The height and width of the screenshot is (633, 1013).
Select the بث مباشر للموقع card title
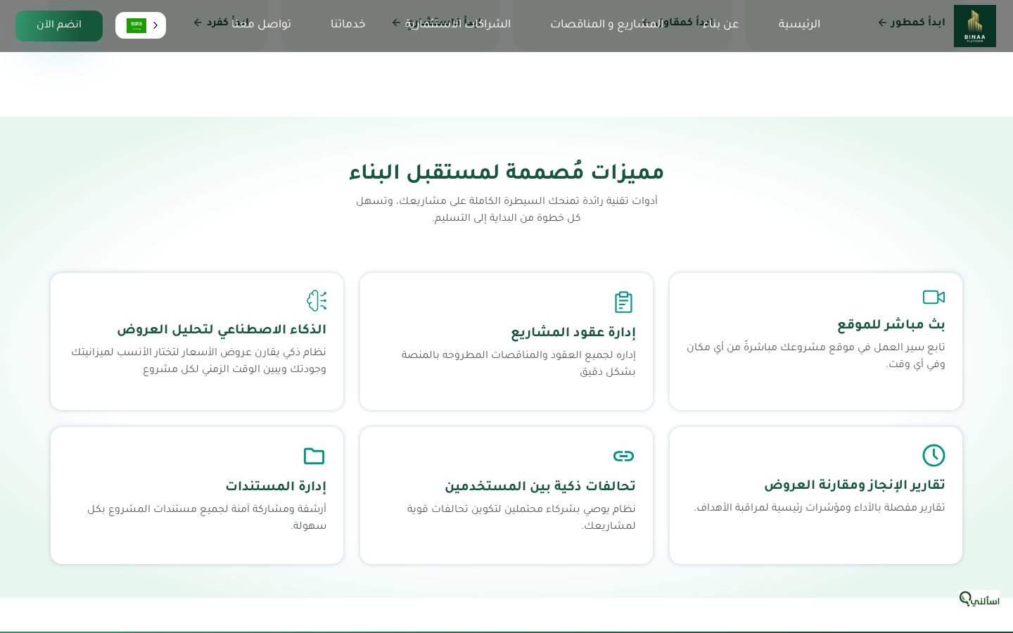891,324
